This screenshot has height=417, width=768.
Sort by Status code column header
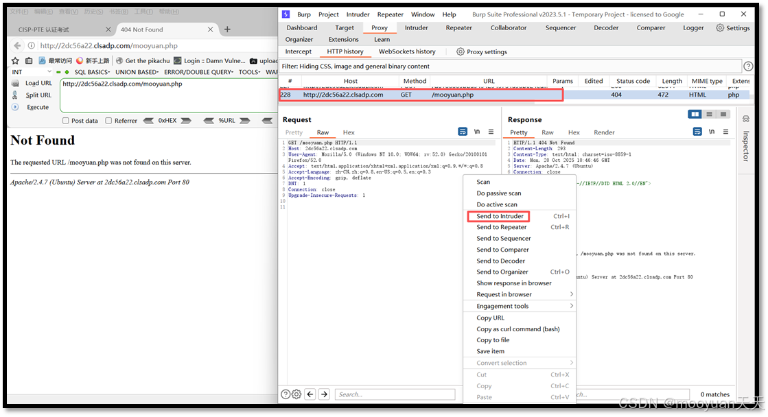coord(633,81)
